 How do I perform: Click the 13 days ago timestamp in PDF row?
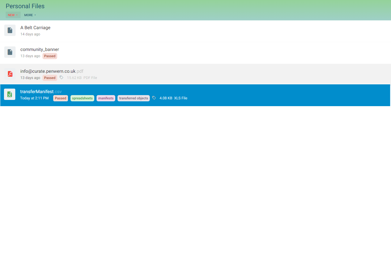click(x=30, y=78)
